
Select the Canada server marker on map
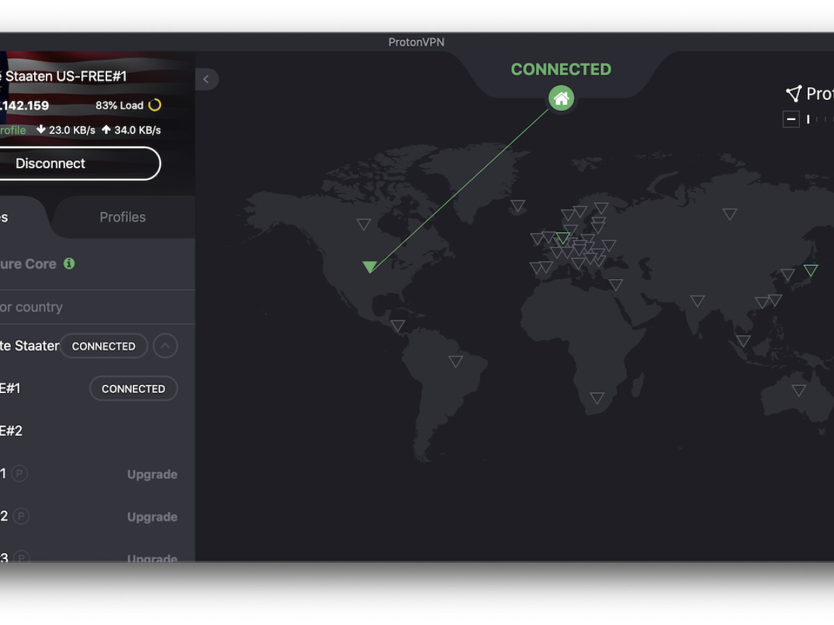[x=363, y=224]
